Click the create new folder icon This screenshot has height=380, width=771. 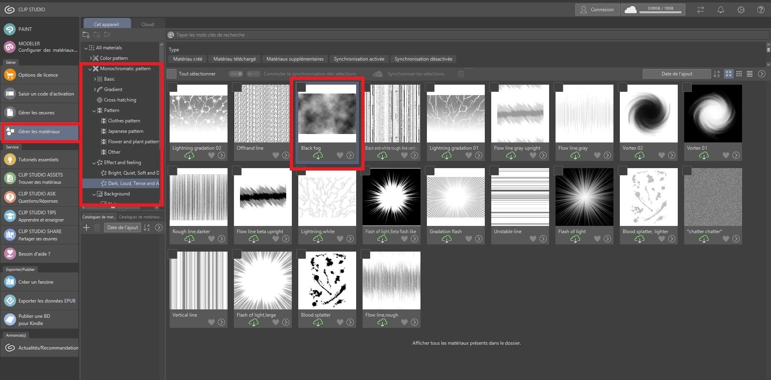tap(86, 35)
